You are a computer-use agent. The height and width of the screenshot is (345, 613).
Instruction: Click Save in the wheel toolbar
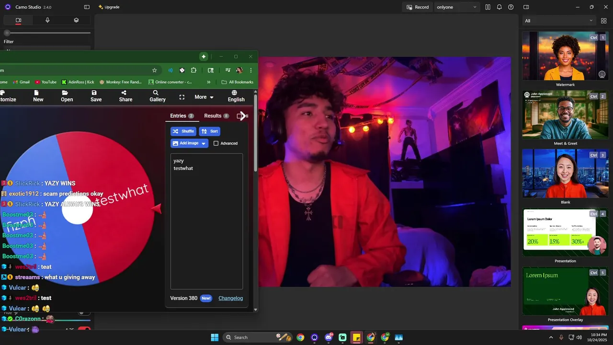click(x=96, y=96)
